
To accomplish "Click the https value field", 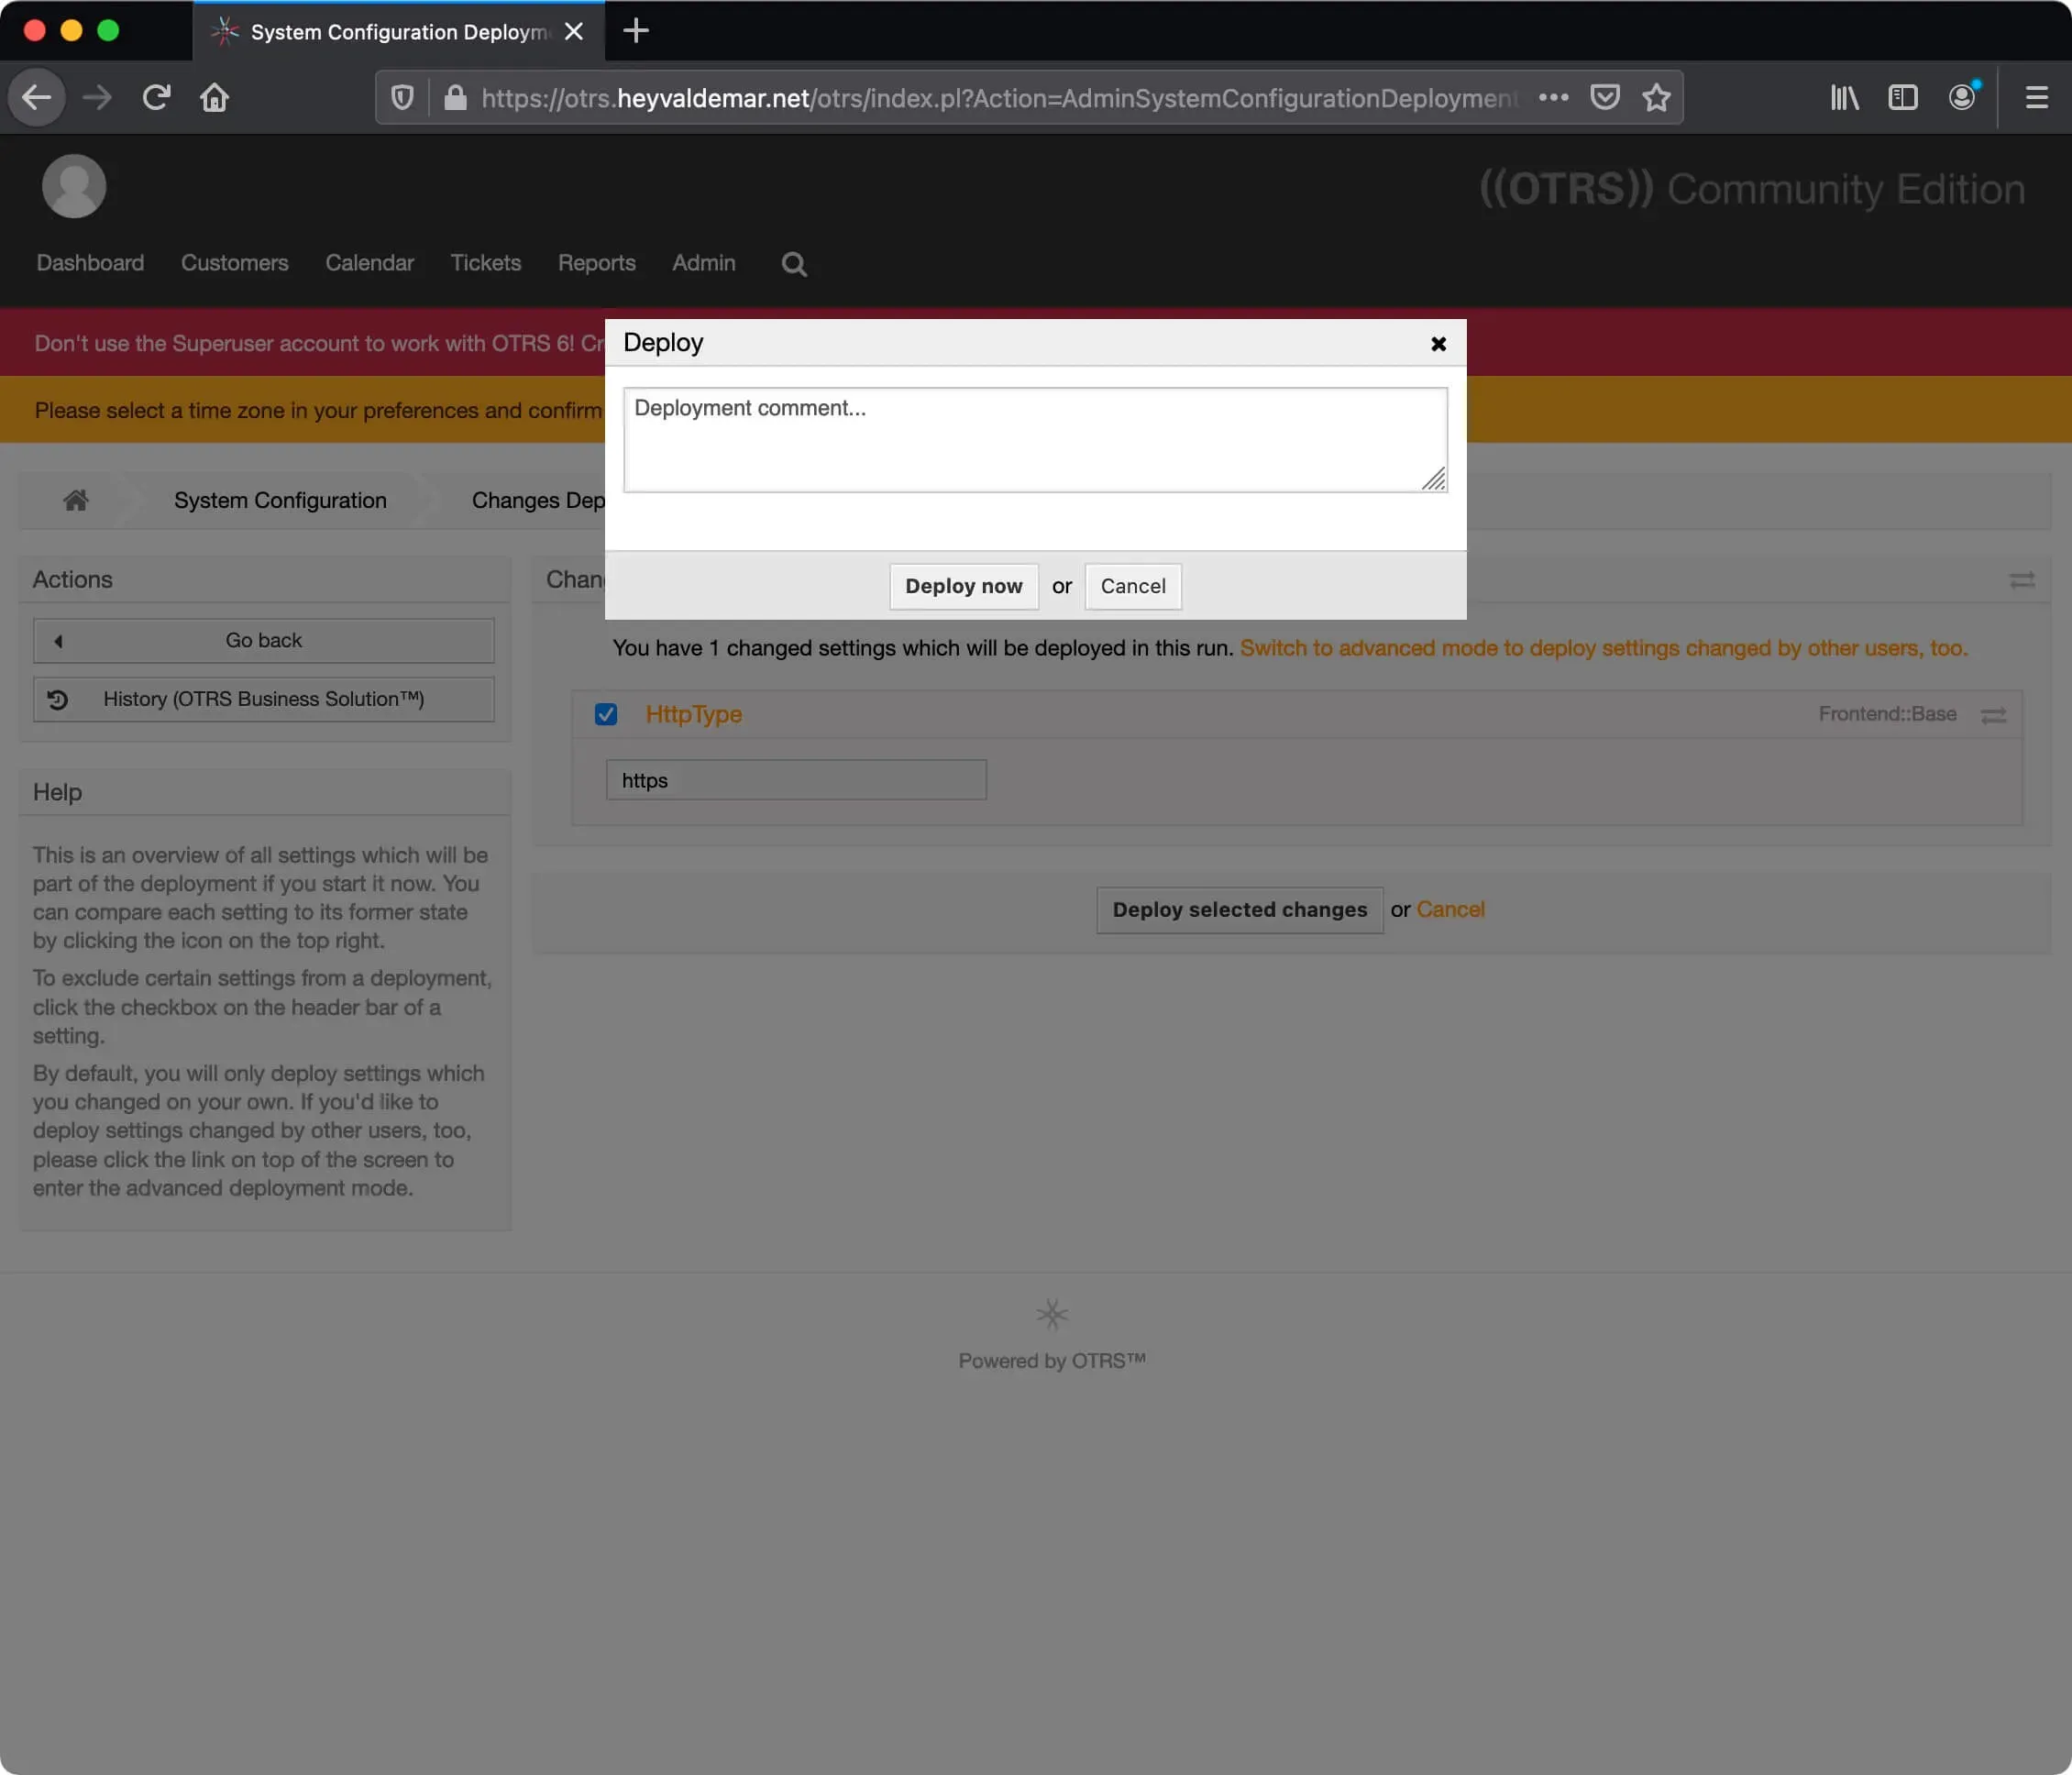I will [796, 780].
